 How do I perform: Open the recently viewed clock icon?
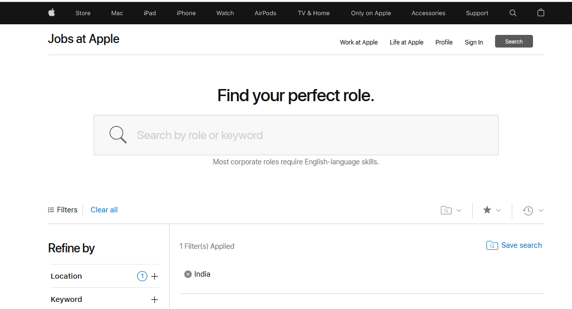coord(528,211)
